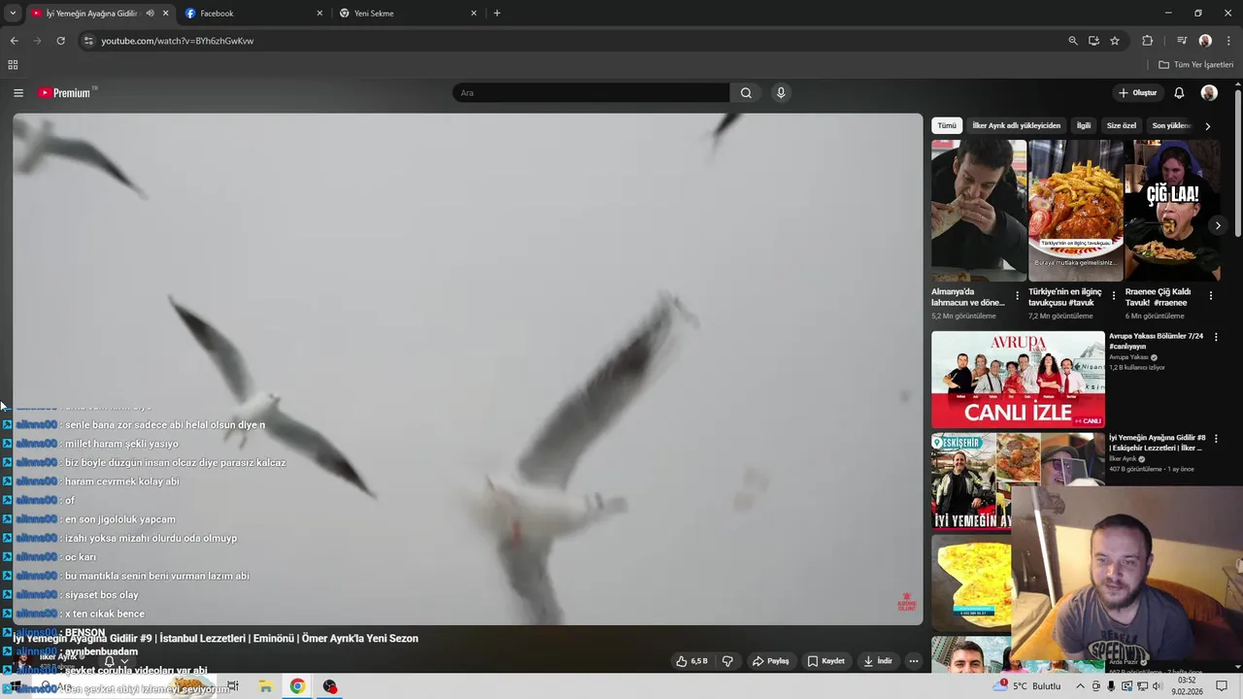Viewport: 1243px width, 699px height.
Task: Show hidden system tray icons
Action: tap(1081, 686)
